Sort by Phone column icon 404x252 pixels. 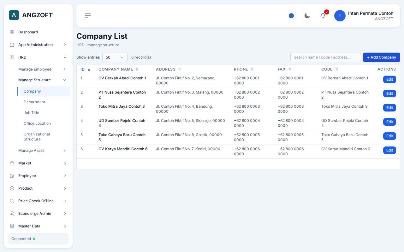coord(252,69)
